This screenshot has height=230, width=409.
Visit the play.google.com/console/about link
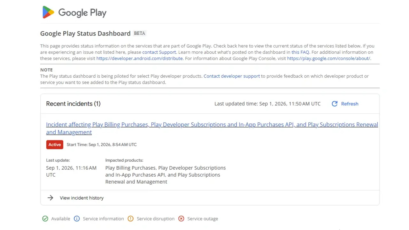click(329, 58)
